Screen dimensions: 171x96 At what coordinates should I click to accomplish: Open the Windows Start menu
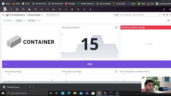coord(3,93)
